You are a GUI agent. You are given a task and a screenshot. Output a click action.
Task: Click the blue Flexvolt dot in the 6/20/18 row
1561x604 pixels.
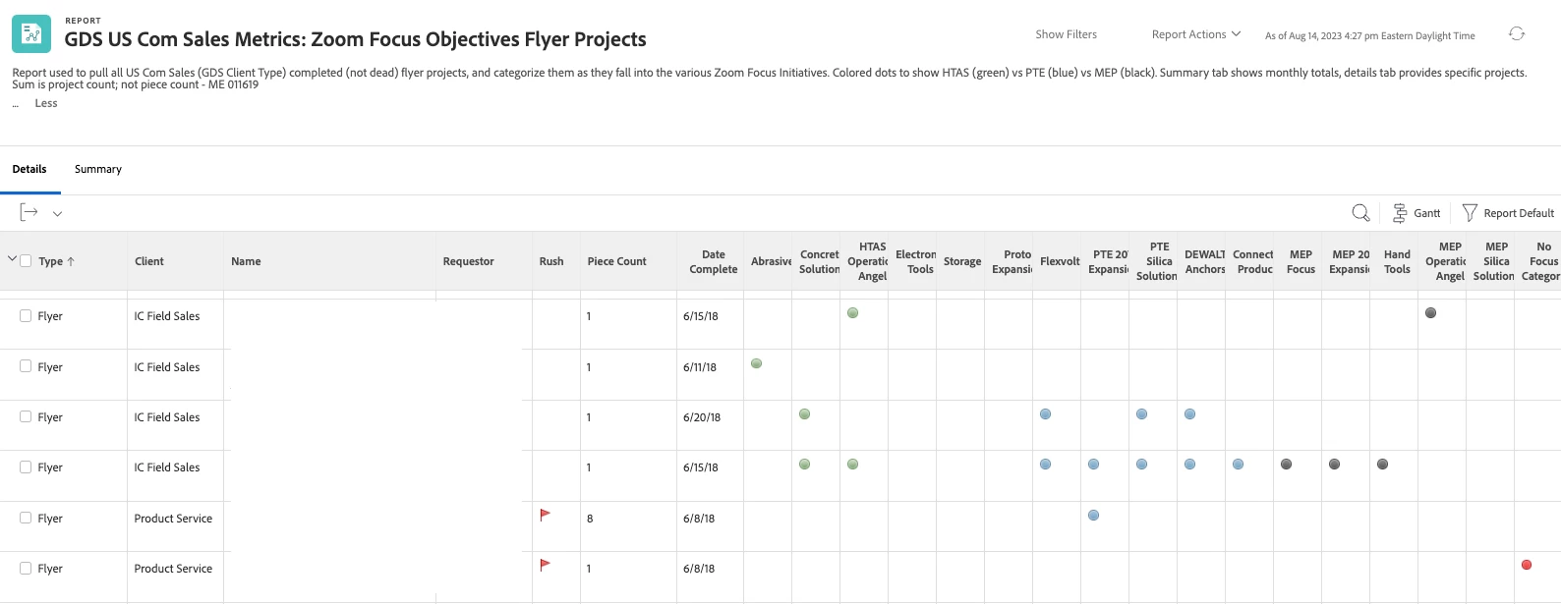pos(1045,414)
